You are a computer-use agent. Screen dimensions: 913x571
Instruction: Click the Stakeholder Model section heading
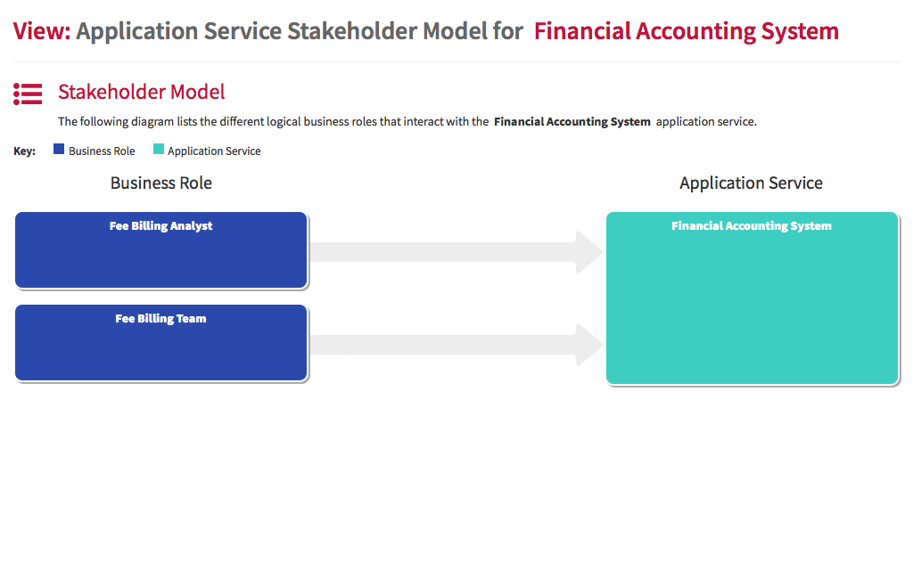tap(142, 92)
